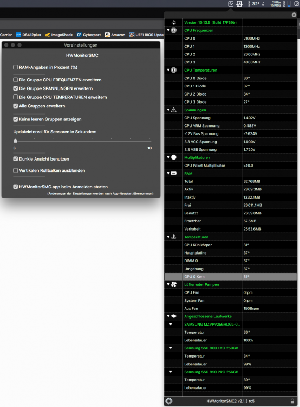Open the ImageShack bookmark
This screenshot has height=407, width=300.
point(58,35)
